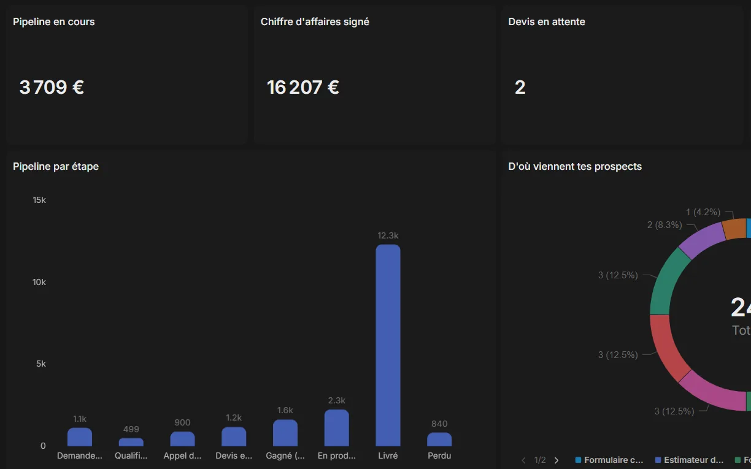751x469 pixels.
Task: Select the 2.3k value label
Action: pos(336,400)
